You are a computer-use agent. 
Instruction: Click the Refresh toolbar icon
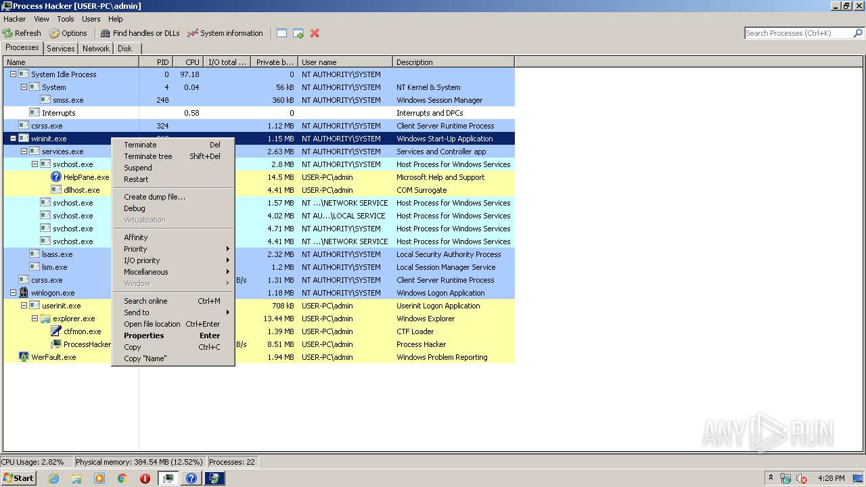(x=7, y=33)
